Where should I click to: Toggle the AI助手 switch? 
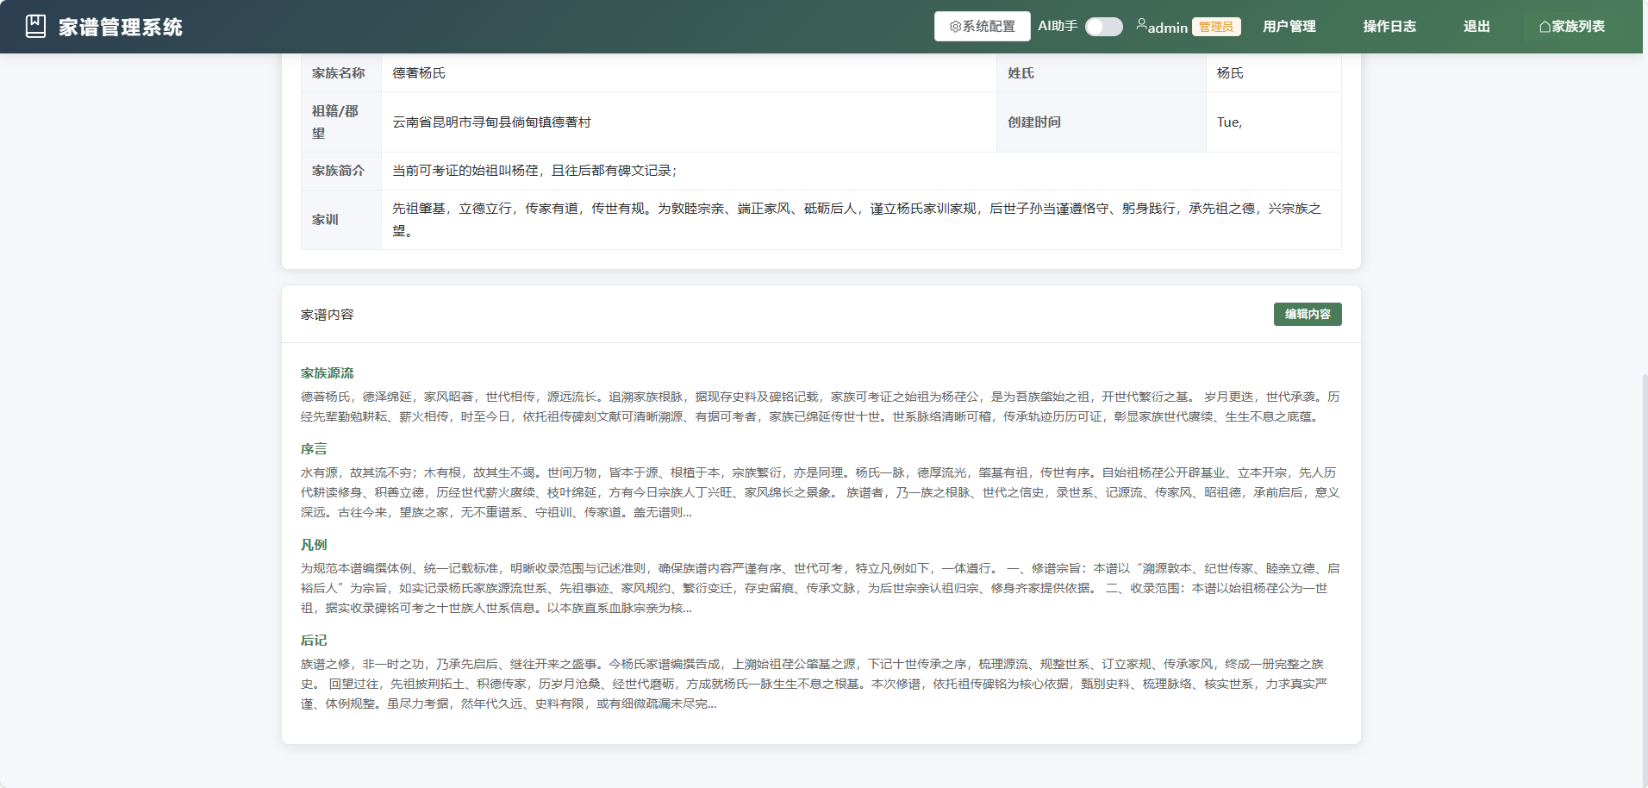point(1103,27)
